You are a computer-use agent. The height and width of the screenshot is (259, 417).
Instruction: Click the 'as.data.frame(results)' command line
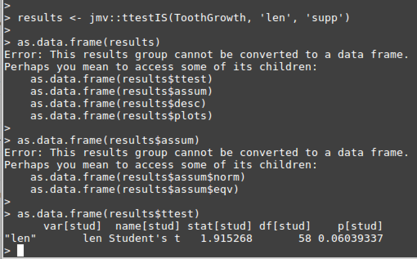[89, 42]
